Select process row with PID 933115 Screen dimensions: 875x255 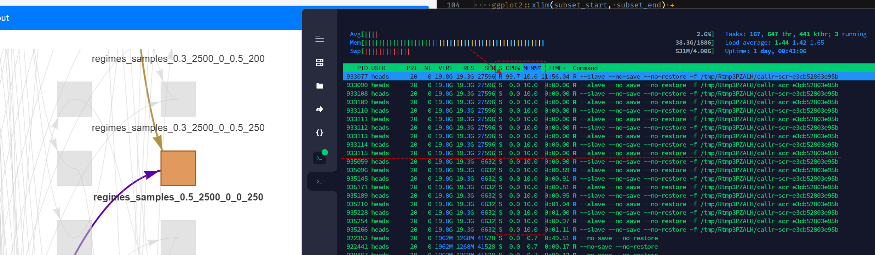(x=609, y=153)
